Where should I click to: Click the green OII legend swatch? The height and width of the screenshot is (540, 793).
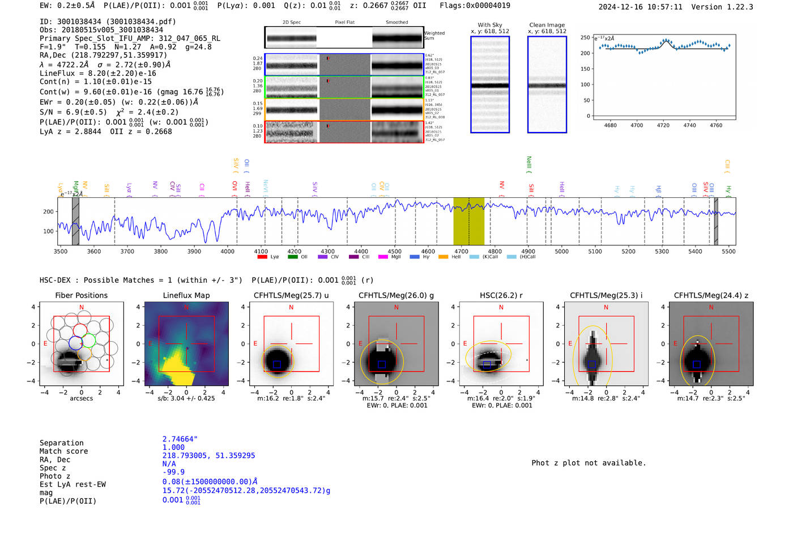(x=292, y=257)
